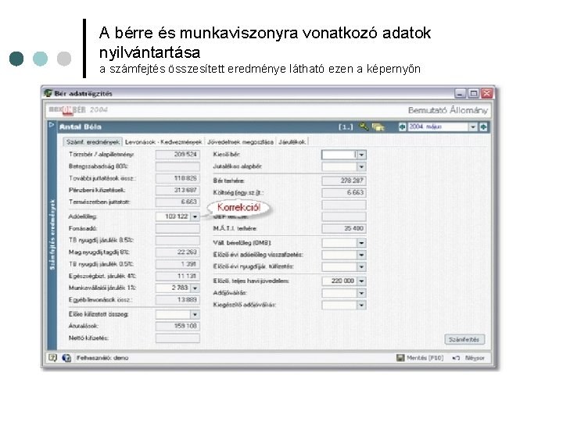Open the Kieső bér dropdown
The height and width of the screenshot is (422, 563).
pyautogui.click(x=361, y=155)
